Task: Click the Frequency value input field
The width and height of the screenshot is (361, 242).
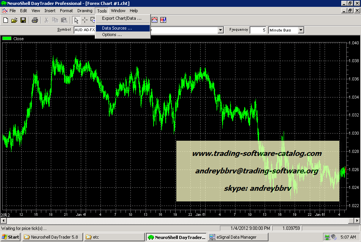Action: click(x=258, y=30)
